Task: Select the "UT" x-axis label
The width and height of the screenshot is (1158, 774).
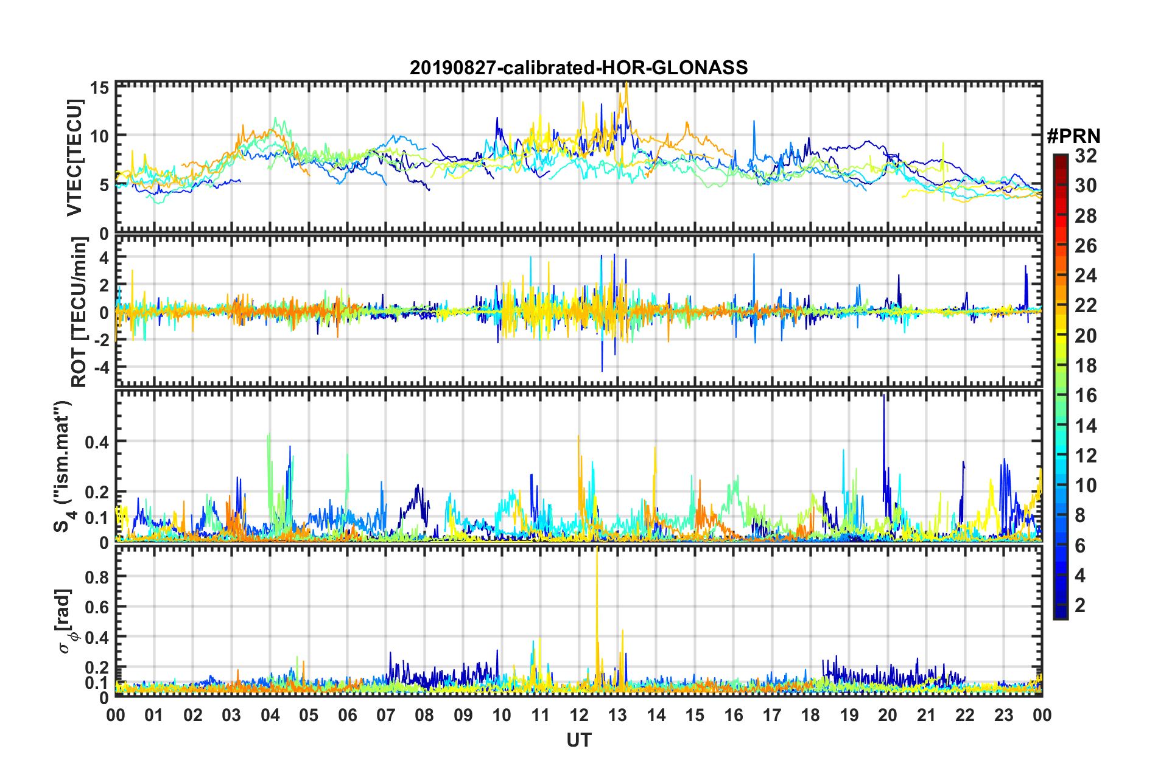Action: click(x=578, y=740)
